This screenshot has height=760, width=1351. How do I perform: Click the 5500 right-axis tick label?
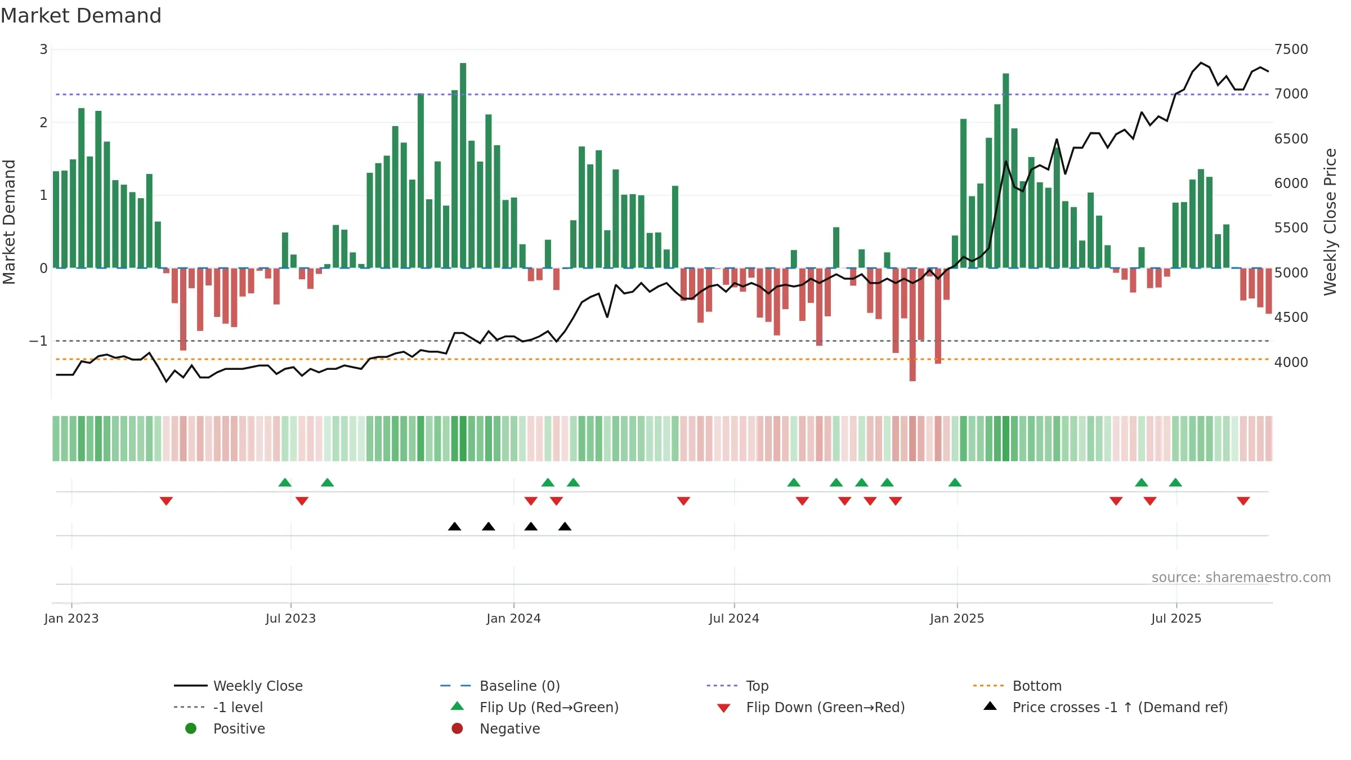pos(1291,228)
